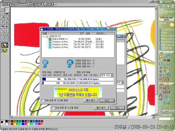Viewport: 175px width, 131px height.
Task: Select the rectangular Select tool in Paint
Action: click(x=7, y=9)
